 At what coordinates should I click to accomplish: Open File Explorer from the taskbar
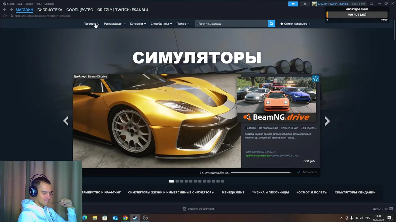pyautogui.click(x=95, y=218)
